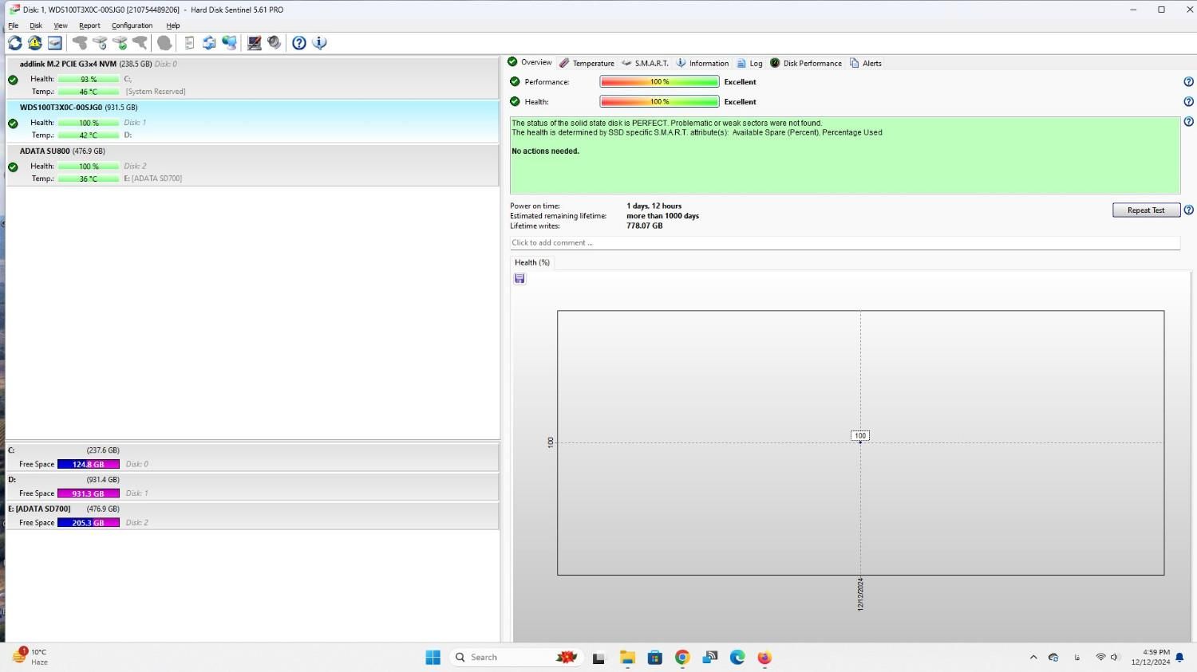1197x672 pixels.
Task: Open the weather widget showing 10°C Haze
Action: click(x=30, y=657)
